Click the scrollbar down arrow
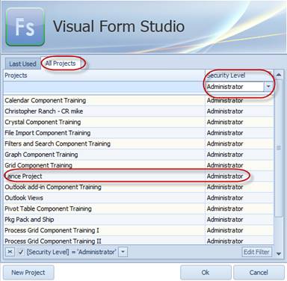The height and width of the screenshot is (281, 287). 279,254
